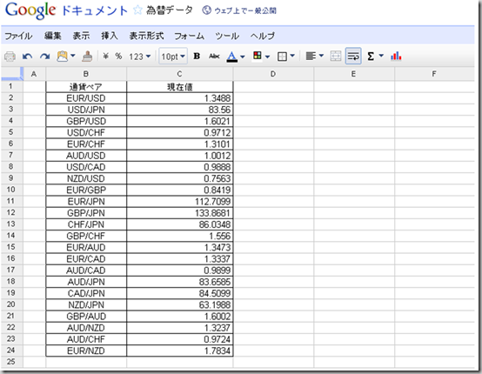
Task: Open the clipboard dropdown arrow
Action: [73, 56]
